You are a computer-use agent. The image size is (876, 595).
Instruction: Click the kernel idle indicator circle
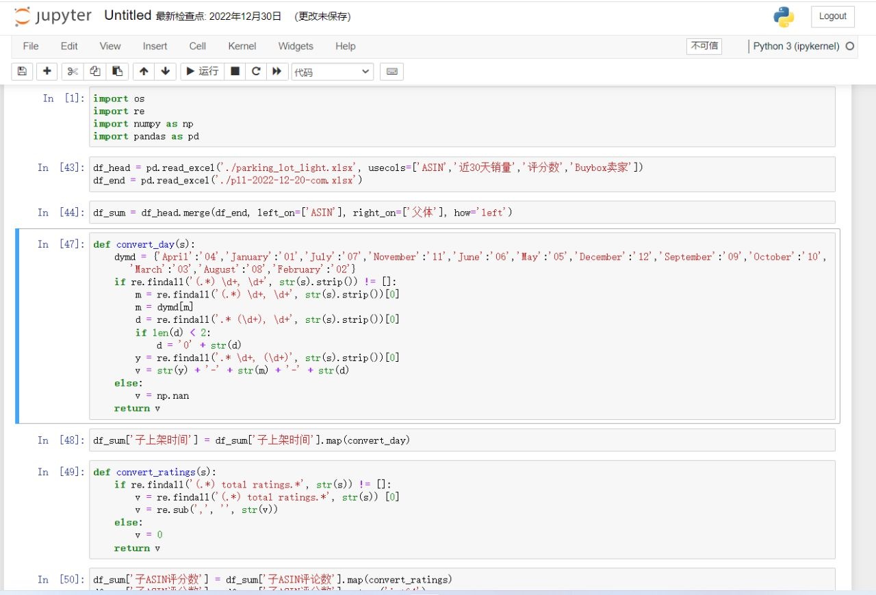click(x=851, y=47)
